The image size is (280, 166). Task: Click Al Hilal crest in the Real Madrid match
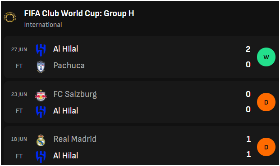(41, 157)
